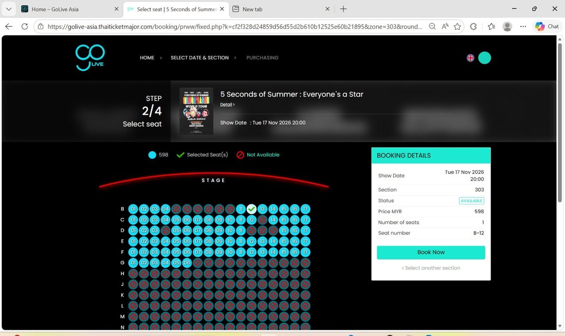Open Copilot Chat in the toolbar

coord(547,27)
